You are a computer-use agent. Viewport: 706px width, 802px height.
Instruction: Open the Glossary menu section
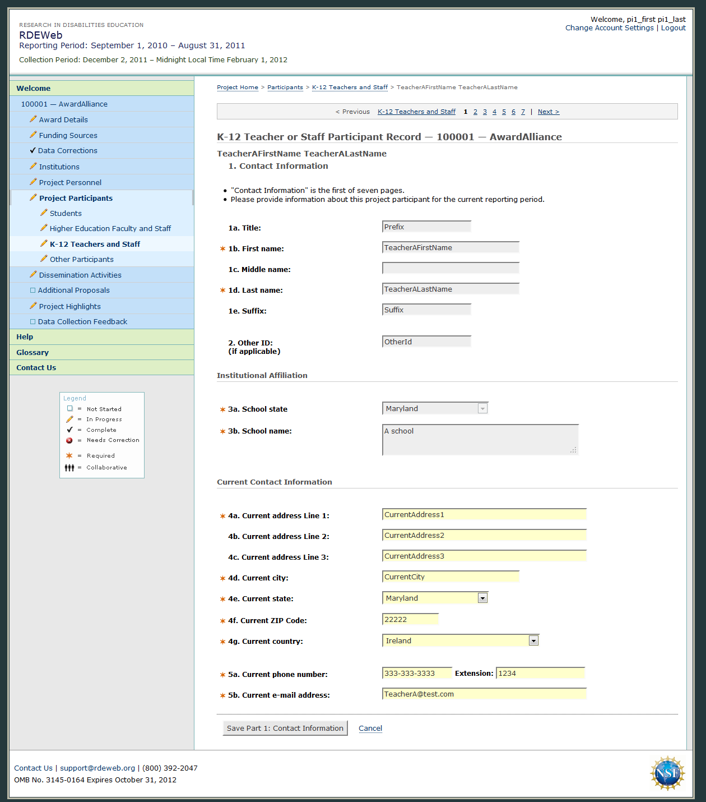(x=32, y=352)
